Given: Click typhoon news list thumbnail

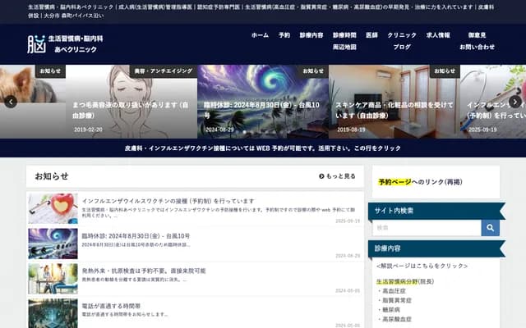Looking at the screenshot, I should pos(53,244).
